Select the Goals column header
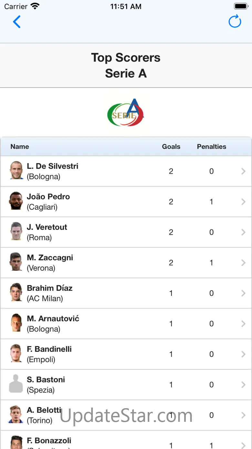Image resolution: width=252 pixels, height=449 pixels. [x=171, y=147]
